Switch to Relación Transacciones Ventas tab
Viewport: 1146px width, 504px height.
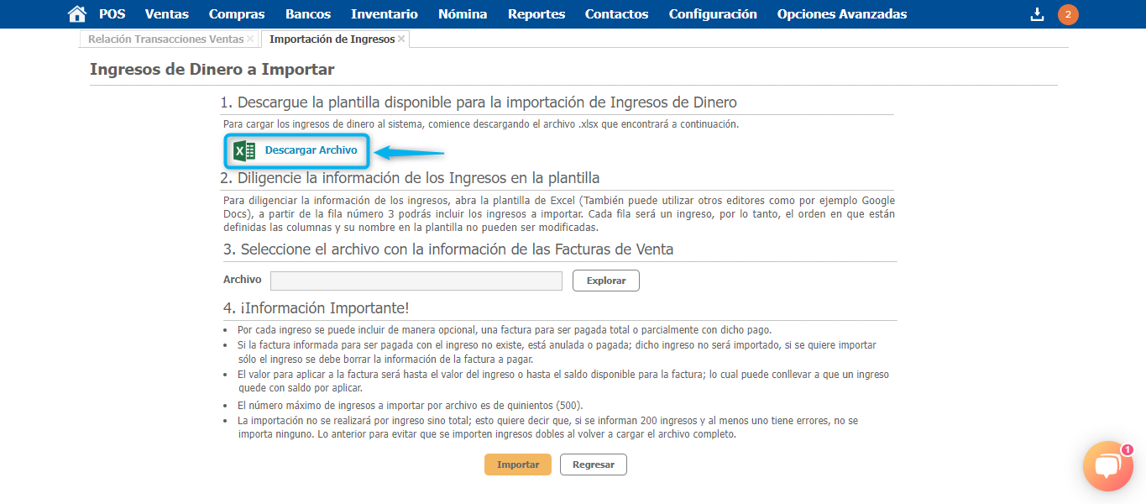click(166, 39)
